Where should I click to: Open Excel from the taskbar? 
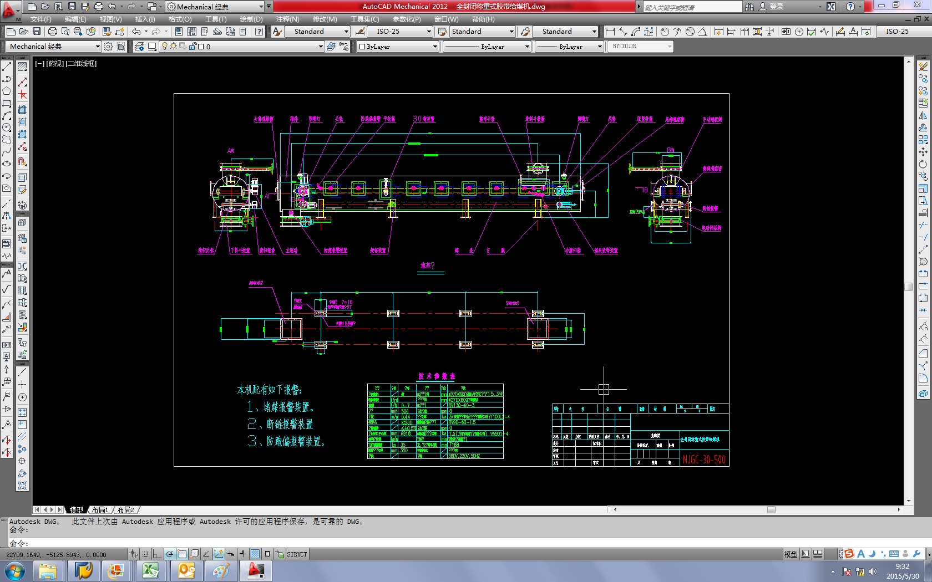[150, 571]
